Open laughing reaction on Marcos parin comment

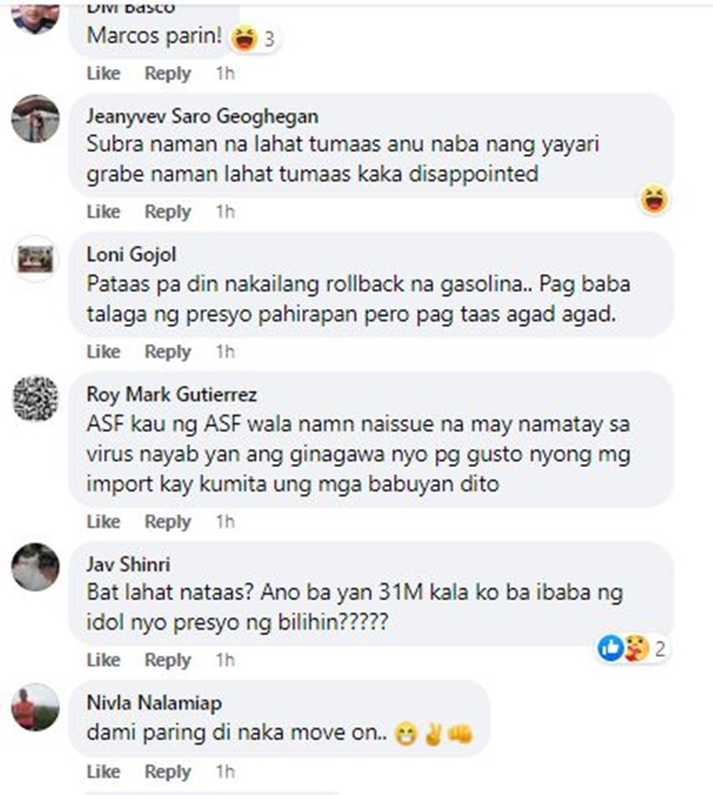click(x=244, y=39)
